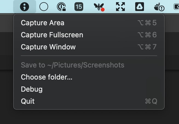Open the triangle drive icon in menu bar

[x=140, y=7]
